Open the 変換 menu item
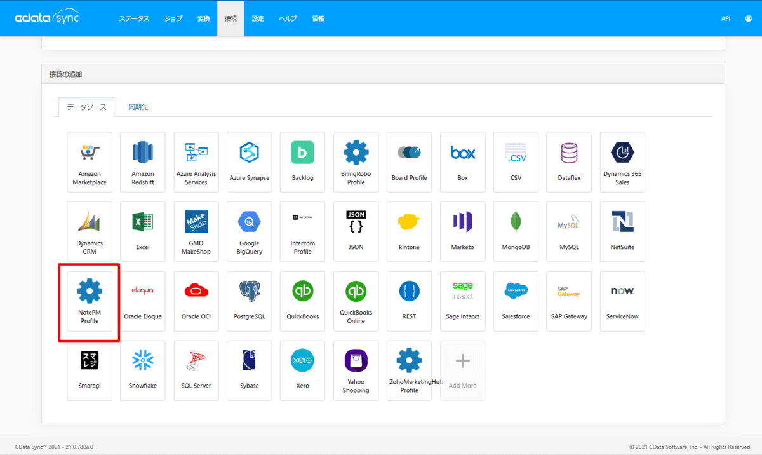This screenshot has width=762, height=455. point(203,18)
